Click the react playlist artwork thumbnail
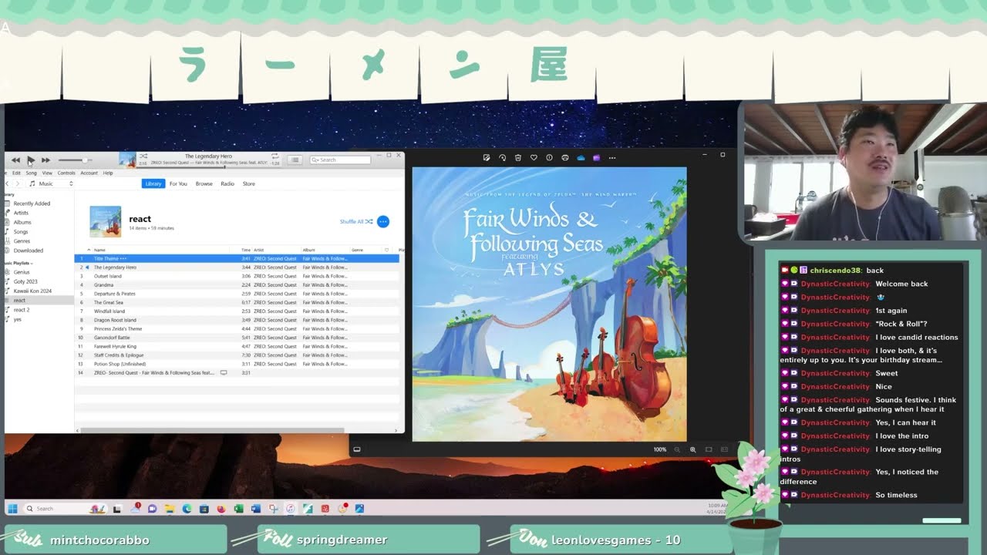The image size is (987, 555). point(106,221)
